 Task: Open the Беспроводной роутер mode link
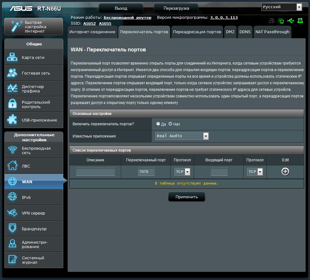click(x=127, y=18)
